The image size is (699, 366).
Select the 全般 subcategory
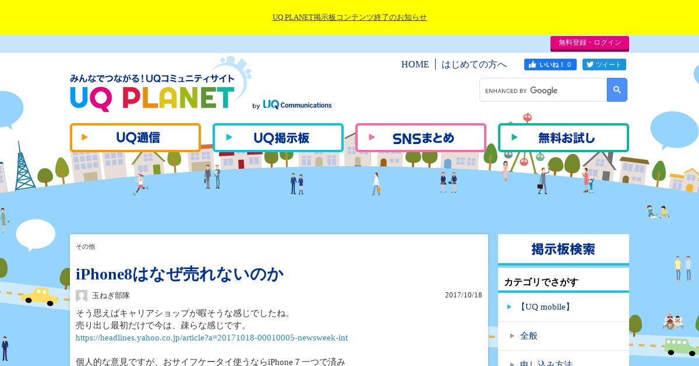pyautogui.click(x=529, y=336)
